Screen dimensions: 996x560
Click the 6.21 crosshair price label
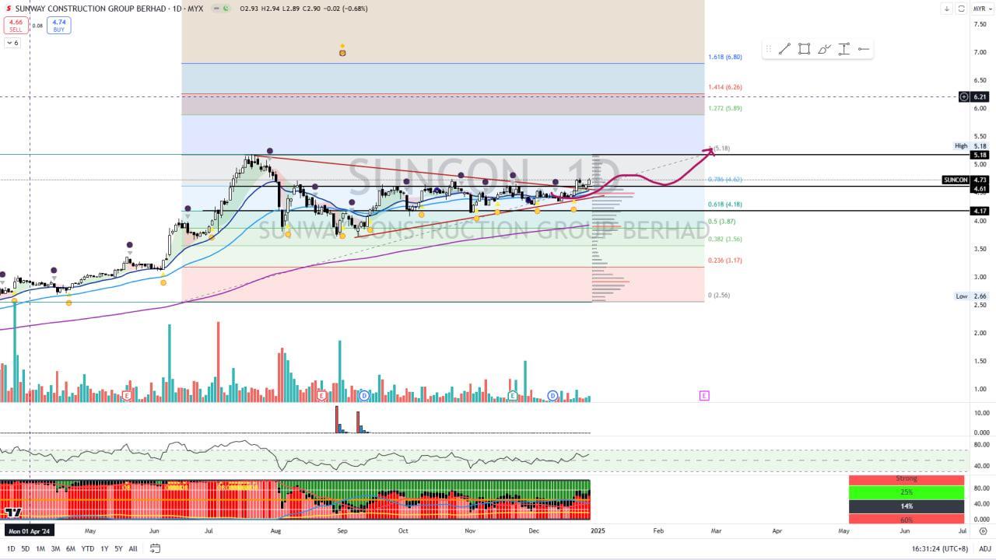(980, 96)
